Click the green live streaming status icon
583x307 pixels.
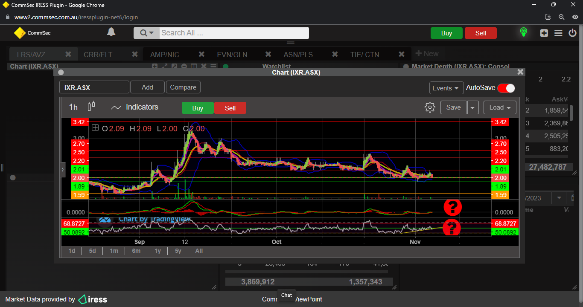click(x=523, y=32)
